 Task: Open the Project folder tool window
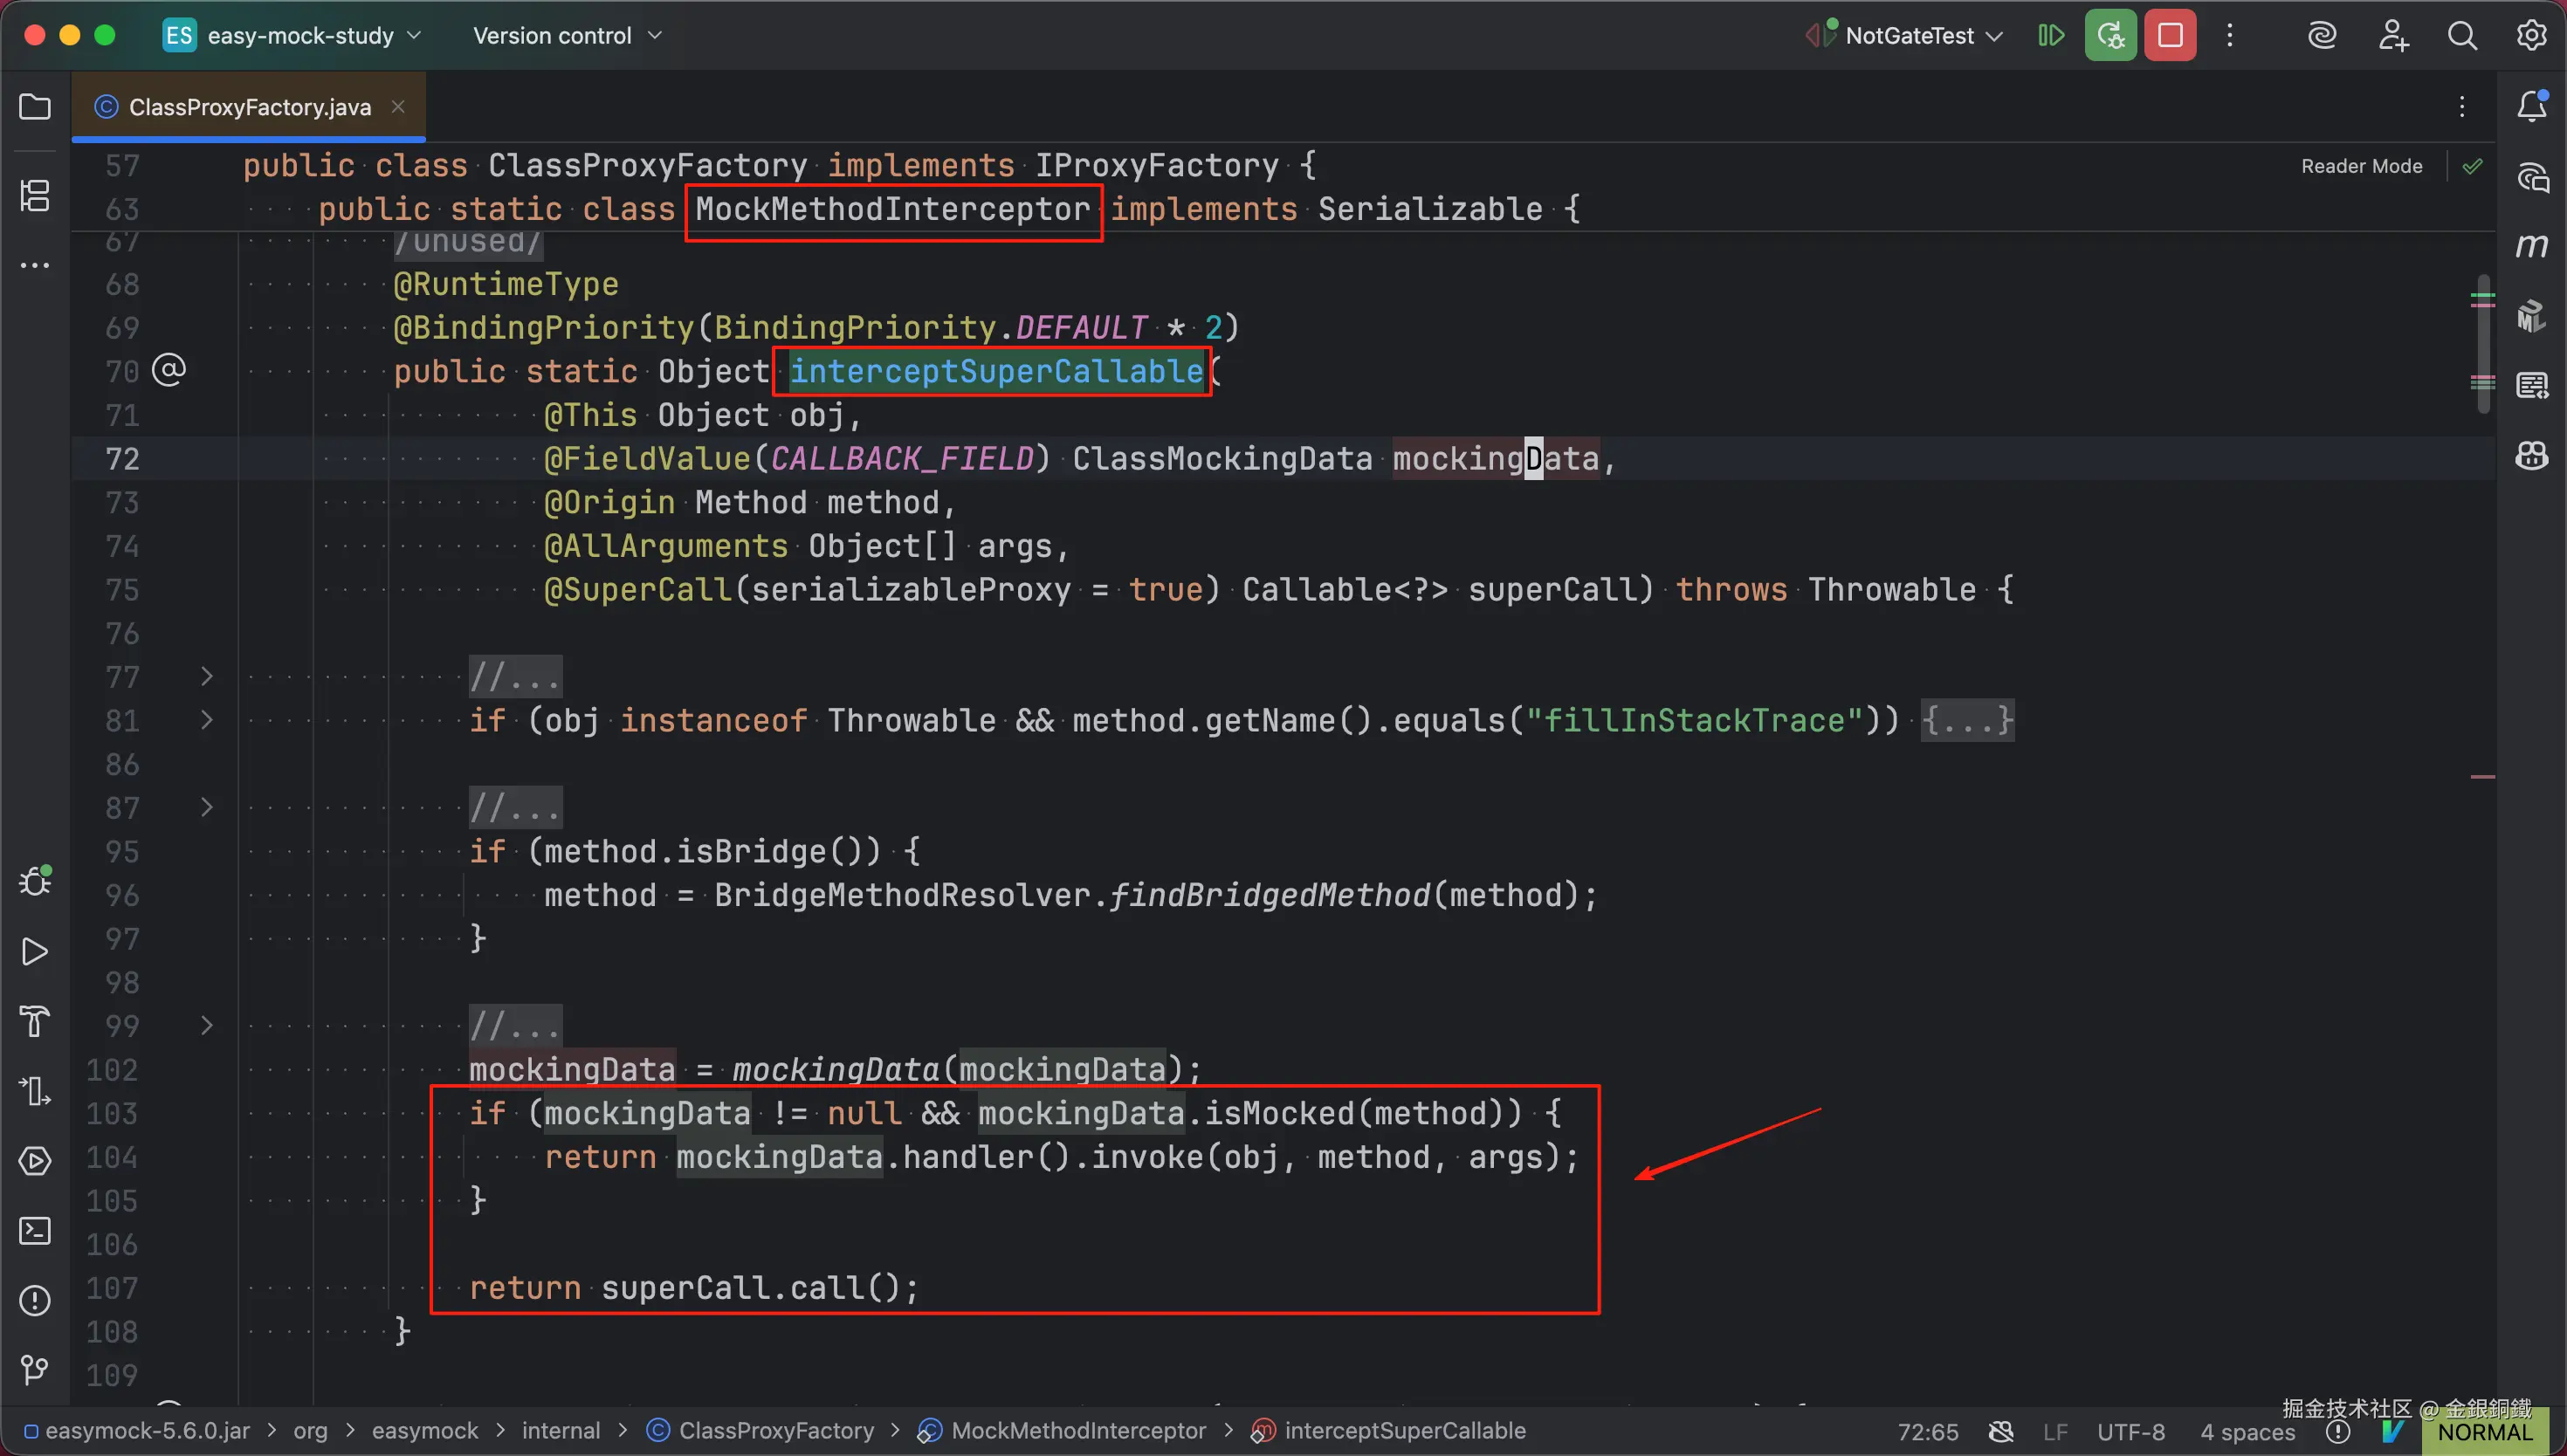point(35,107)
